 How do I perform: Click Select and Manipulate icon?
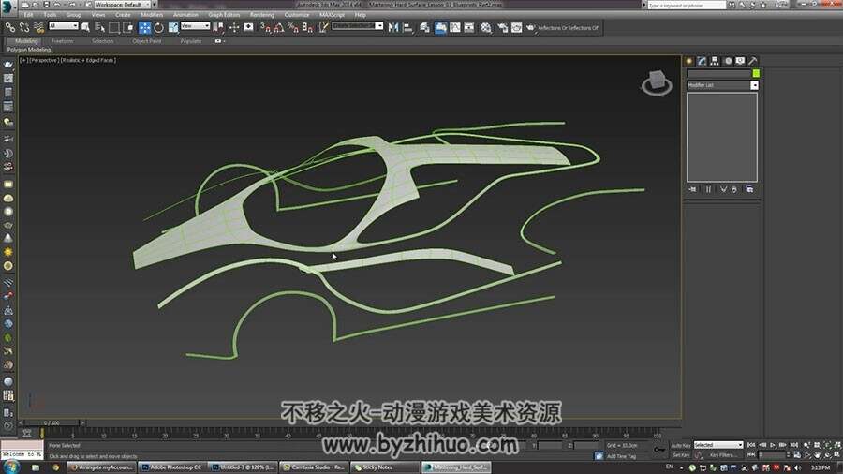[234, 27]
